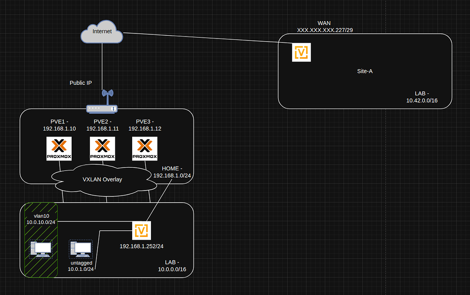Screen dimensions: 470x295
Task: Select the desktop computer icon in vlan10
Action: (x=40, y=249)
